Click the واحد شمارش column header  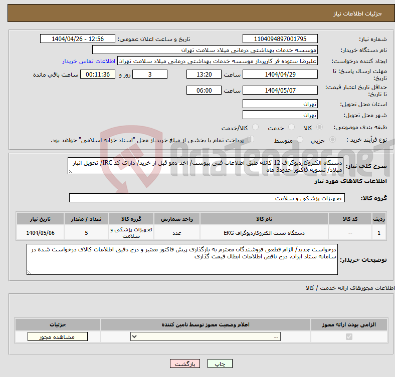point(177,219)
